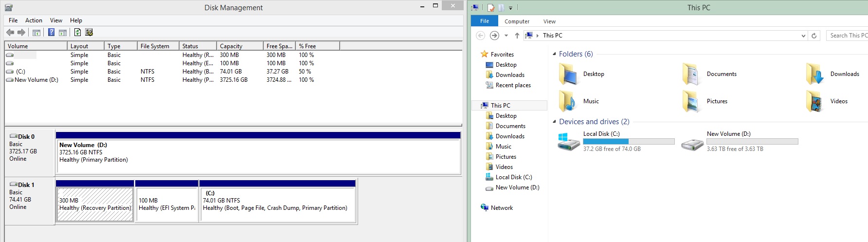Open the View ribbon tab in This PC

click(549, 21)
